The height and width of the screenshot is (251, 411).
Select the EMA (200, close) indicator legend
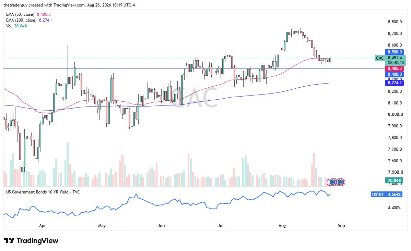21,20
